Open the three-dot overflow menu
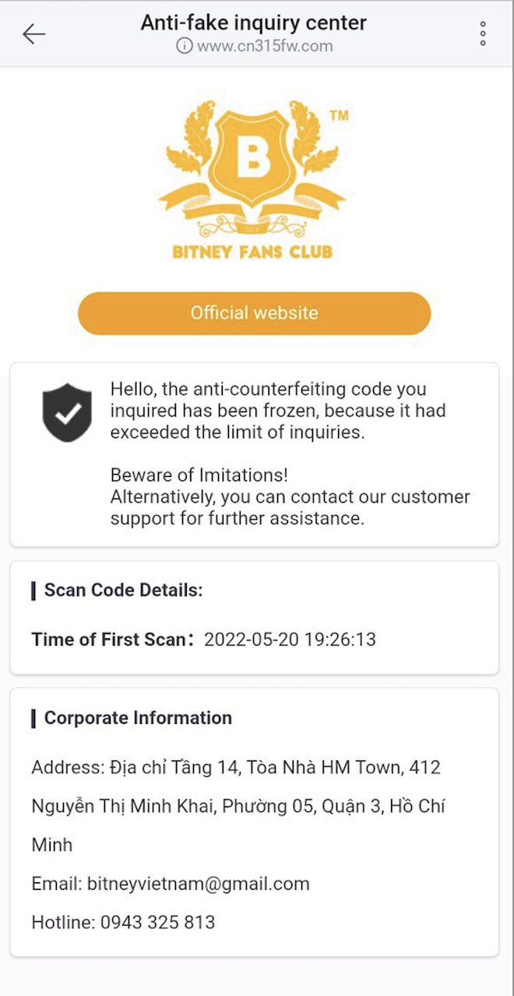 click(483, 34)
